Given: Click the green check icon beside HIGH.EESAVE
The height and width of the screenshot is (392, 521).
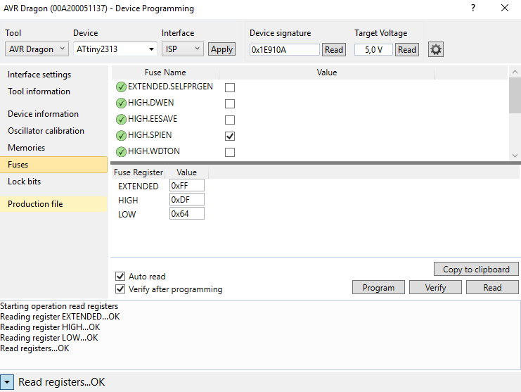Looking at the screenshot, I should click(121, 119).
